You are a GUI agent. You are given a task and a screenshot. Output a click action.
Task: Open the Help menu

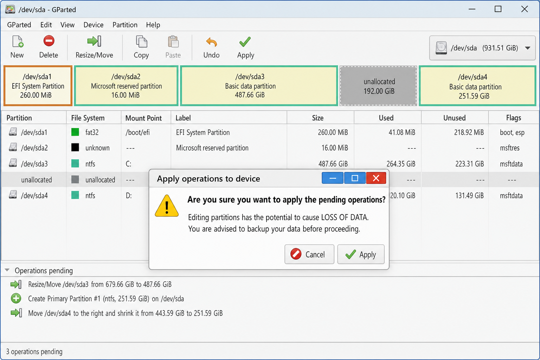(153, 25)
